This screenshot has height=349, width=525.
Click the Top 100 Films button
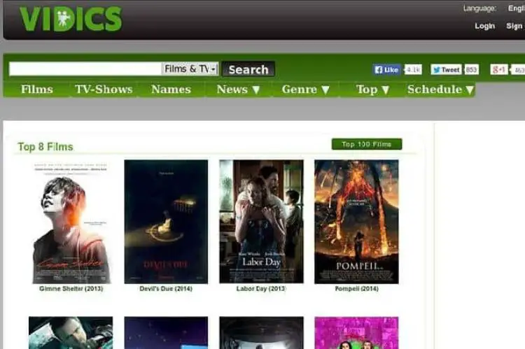[367, 144]
